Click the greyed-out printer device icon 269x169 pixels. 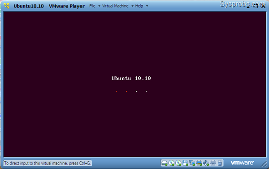[x=213, y=162]
